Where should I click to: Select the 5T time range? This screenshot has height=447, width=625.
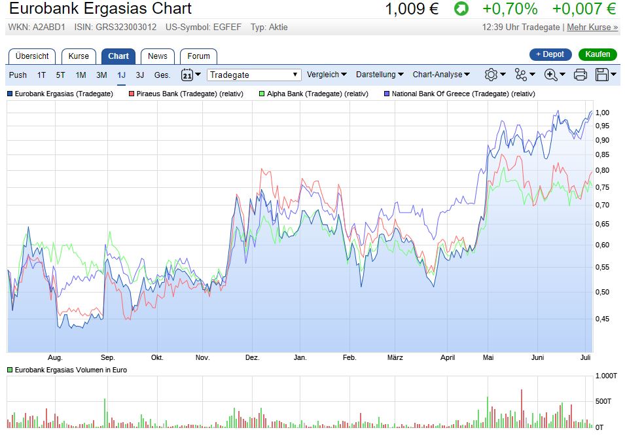click(60, 75)
